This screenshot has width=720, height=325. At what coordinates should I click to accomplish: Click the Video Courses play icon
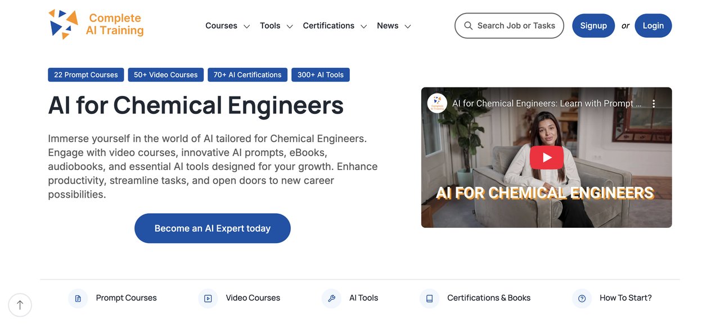208,299
